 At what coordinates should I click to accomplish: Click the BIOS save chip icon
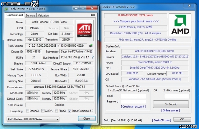pos(91,45)
